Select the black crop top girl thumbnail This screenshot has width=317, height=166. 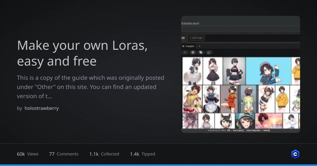[x=234, y=71]
